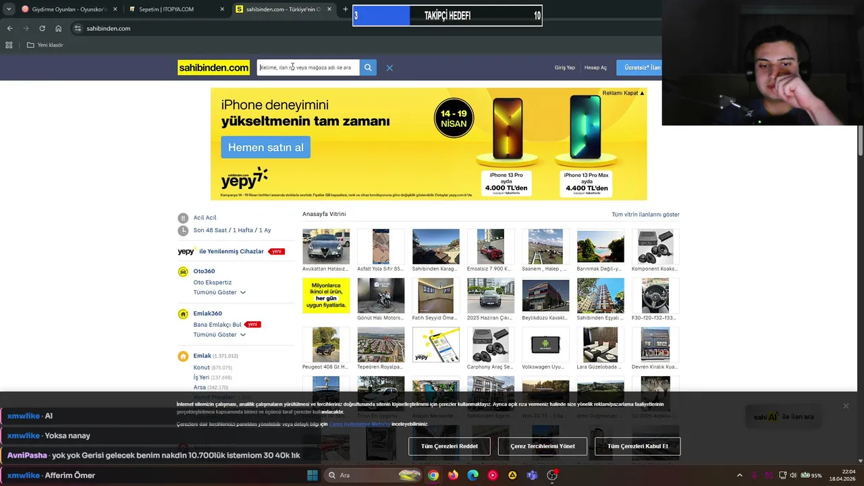Open Konut category link
The image size is (864, 486).
[202, 368]
